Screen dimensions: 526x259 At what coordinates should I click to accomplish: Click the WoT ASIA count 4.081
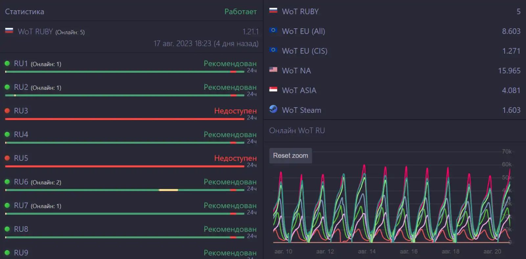[511, 90]
